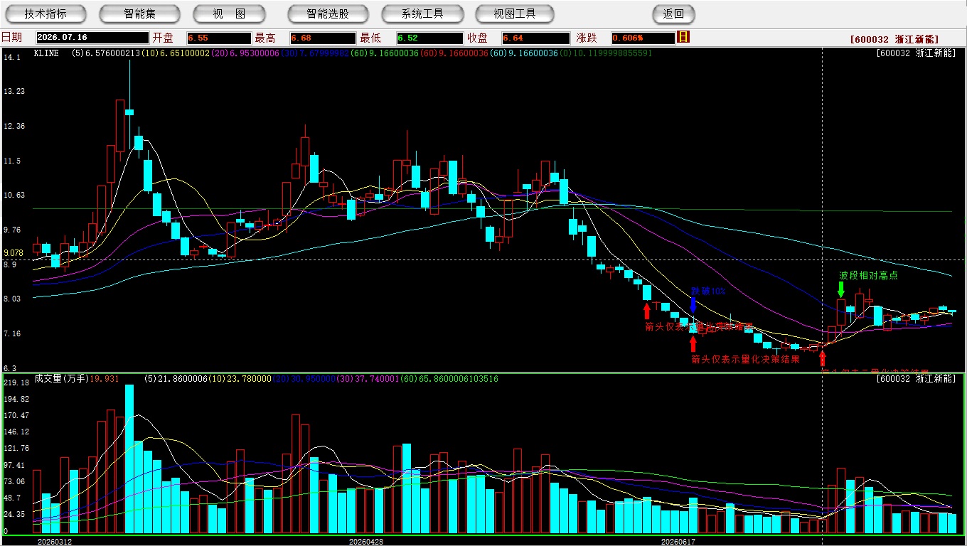Screen dimensions: 967x546
Task: Click the 9.078 price level marker
Action: click(14, 253)
